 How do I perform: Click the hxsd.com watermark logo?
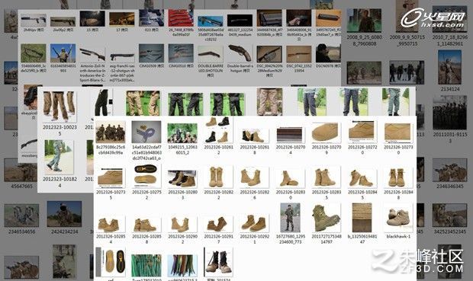pyautogui.click(x=433, y=18)
